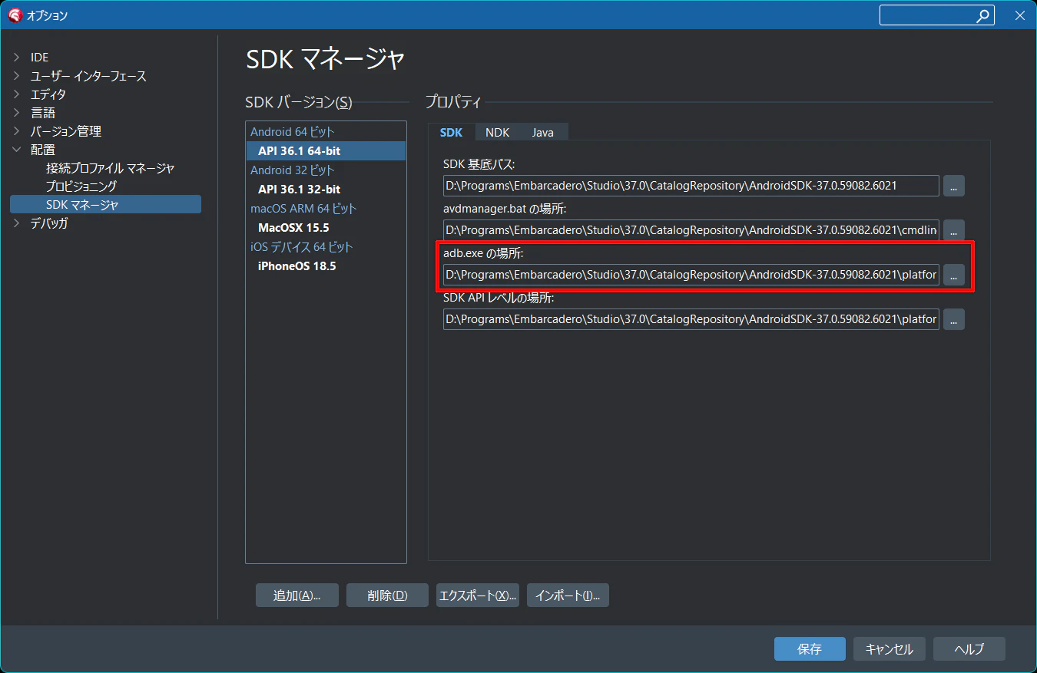Click the avdmanager.bat location field
Screen dimensions: 1037x673
coord(691,230)
